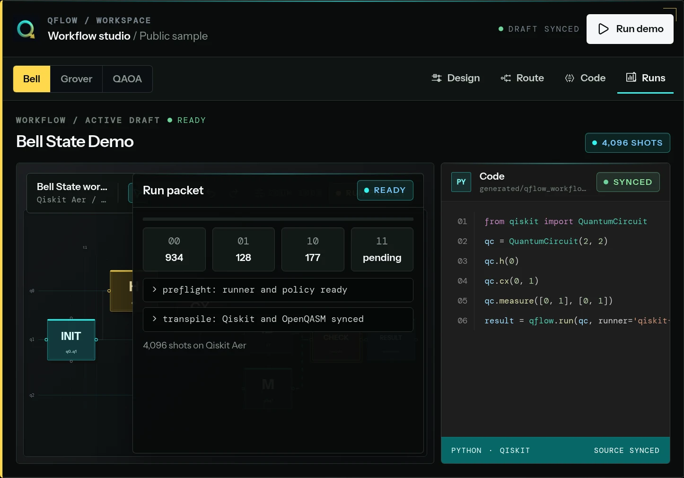
Task: Expand the transpile log row chevron
Action: pyautogui.click(x=154, y=319)
